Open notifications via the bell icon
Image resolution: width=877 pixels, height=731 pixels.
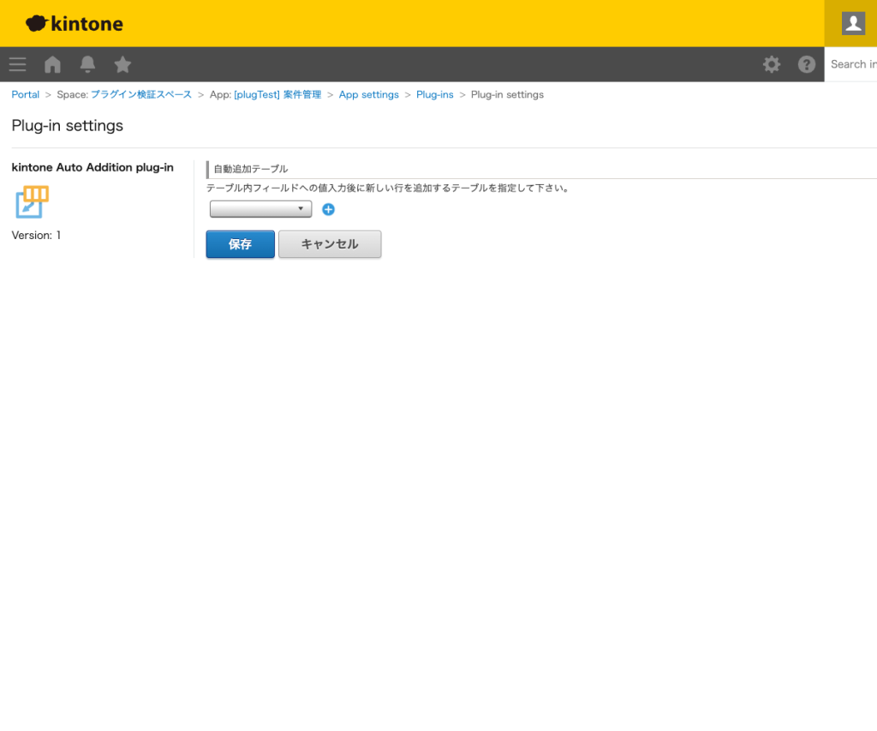click(87, 63)
